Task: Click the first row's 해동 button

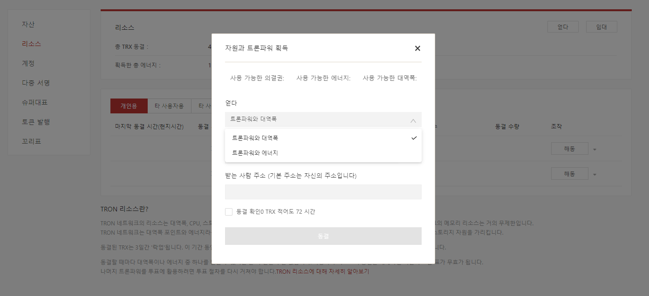Action: pos(569,149)
